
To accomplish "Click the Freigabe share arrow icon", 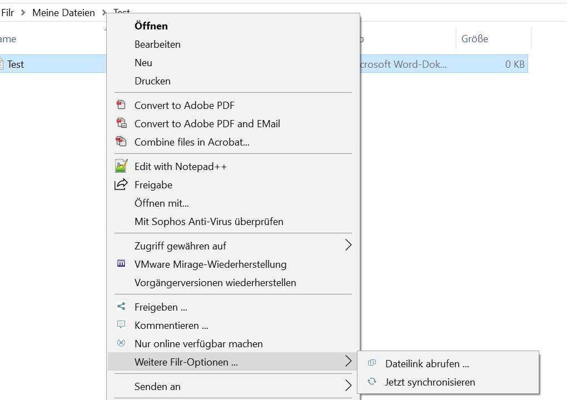I will pyautogui.click(x=121, y=184).
